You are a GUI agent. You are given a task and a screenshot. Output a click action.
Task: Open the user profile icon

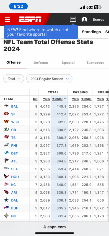[84, 20]
